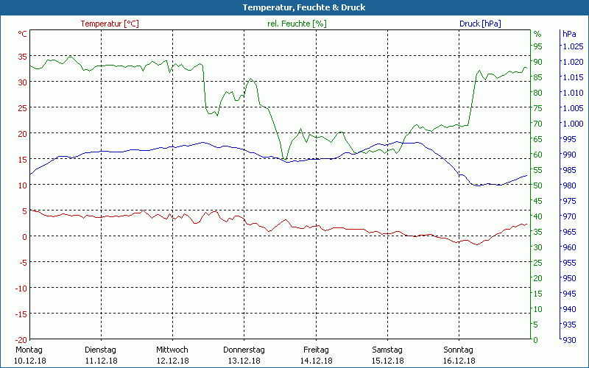The image size is (589, 368).
Task: Click '965' on the pressure axis
Action: [569, 232]
